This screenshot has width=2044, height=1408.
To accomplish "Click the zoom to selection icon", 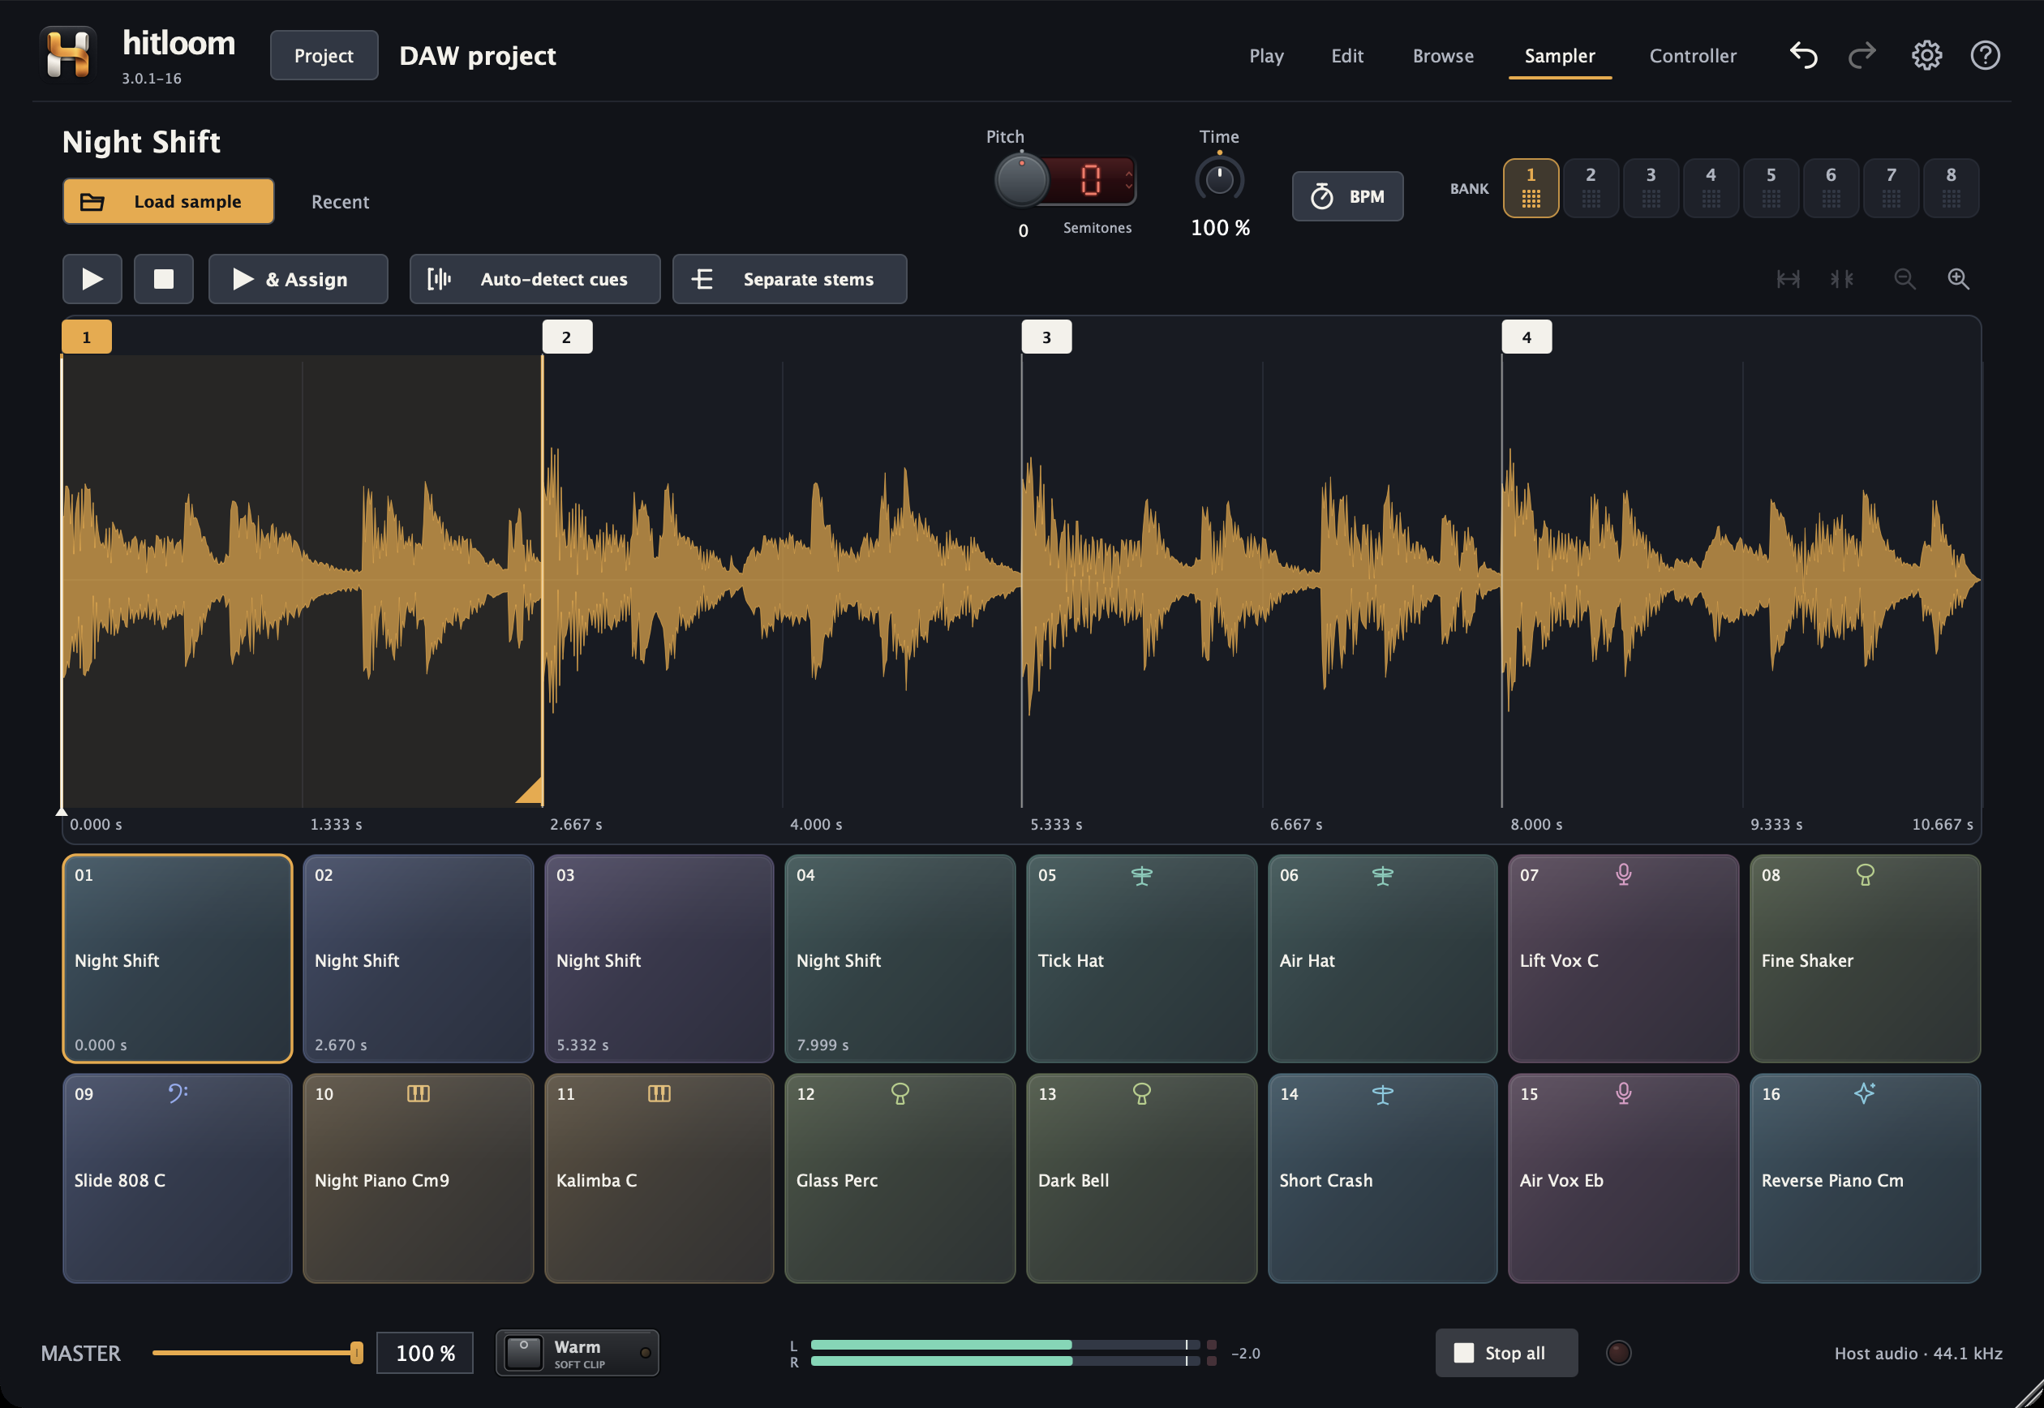I will pos(1842,279).
